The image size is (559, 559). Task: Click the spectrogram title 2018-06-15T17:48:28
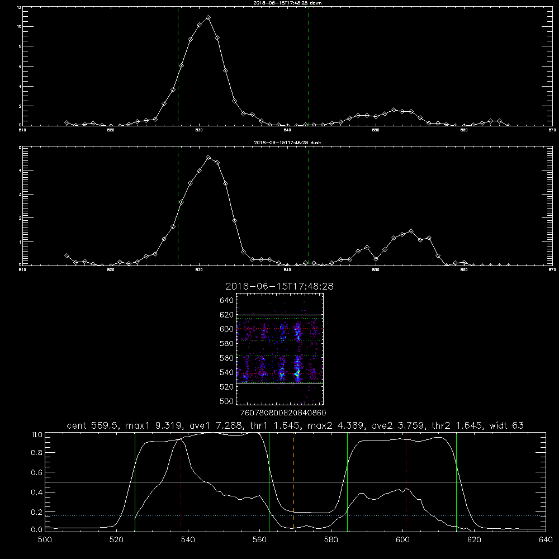279,286
